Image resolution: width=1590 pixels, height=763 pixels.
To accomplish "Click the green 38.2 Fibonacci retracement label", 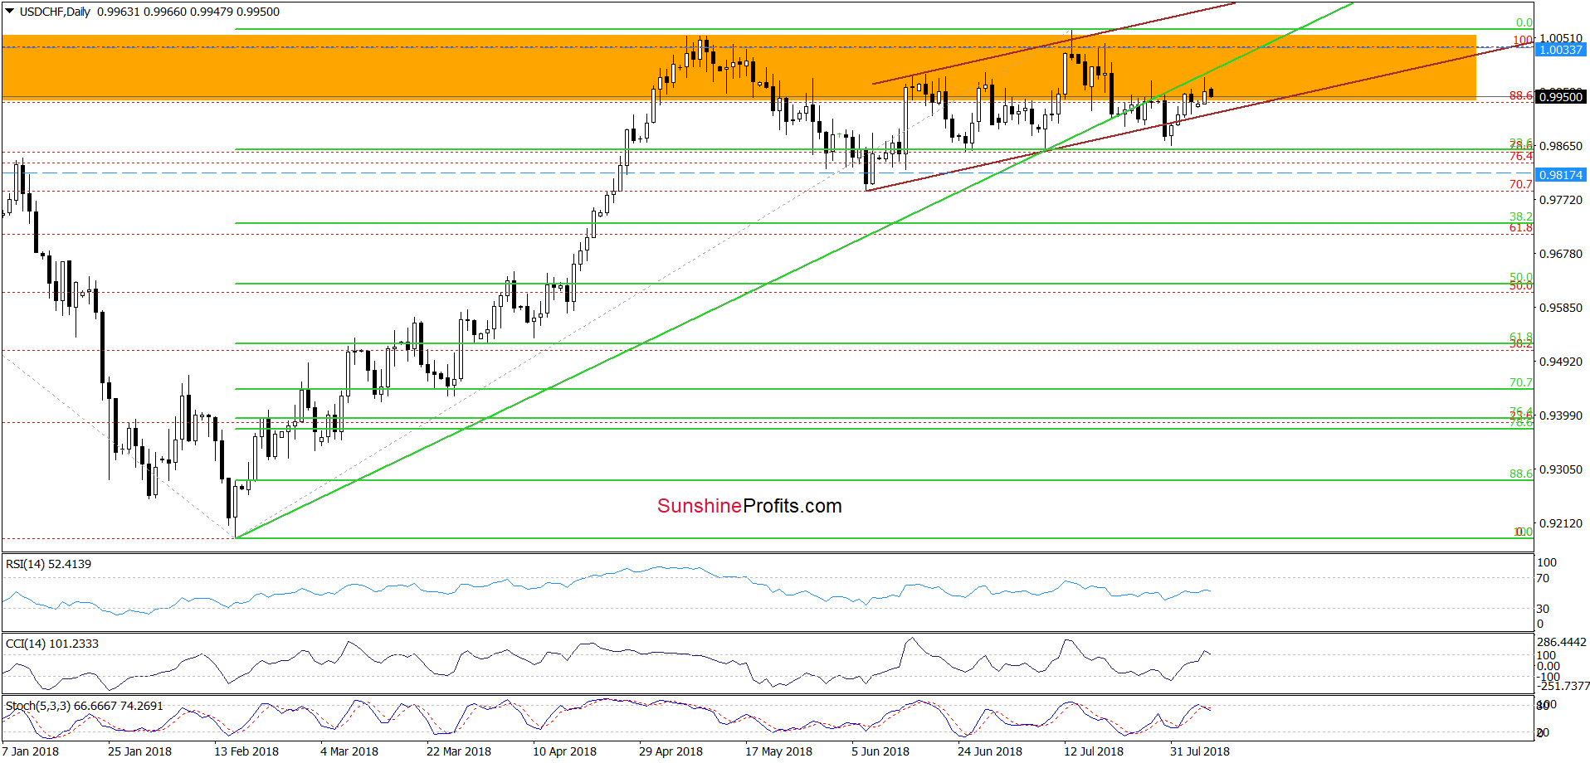I will coord(1521,216).
